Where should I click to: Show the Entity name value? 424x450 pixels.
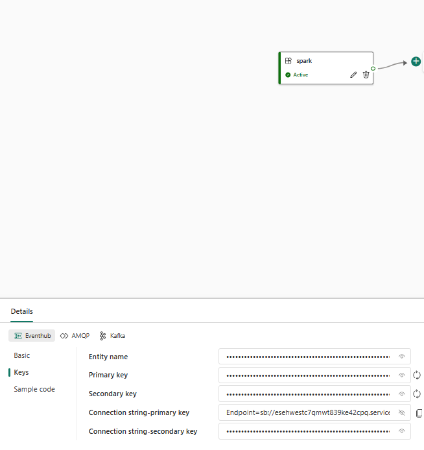[x=401, y=357]
